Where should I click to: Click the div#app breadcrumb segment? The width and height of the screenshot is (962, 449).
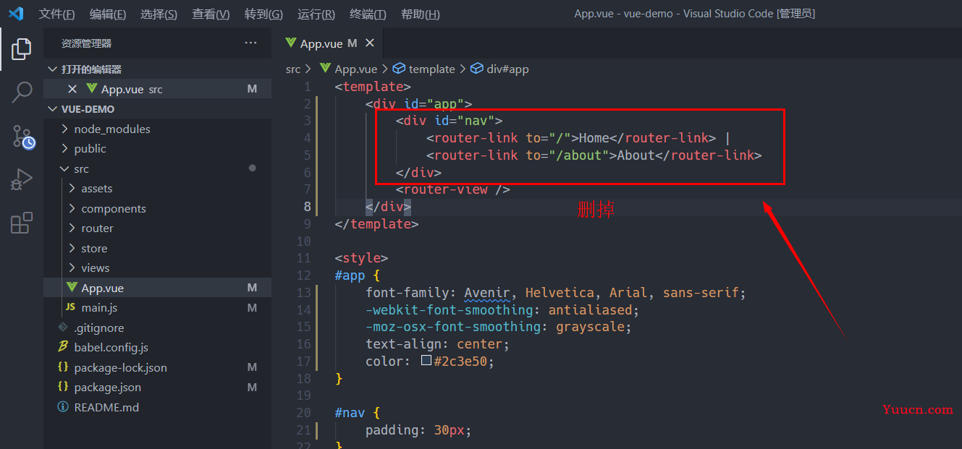(x=500, y=69)
